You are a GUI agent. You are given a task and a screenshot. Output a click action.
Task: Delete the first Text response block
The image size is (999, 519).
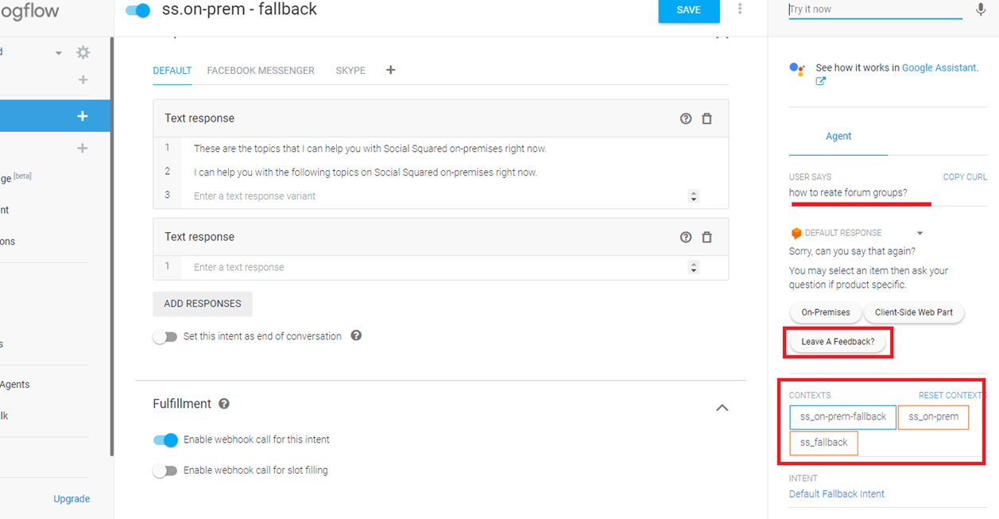click(x=707, y=118)
